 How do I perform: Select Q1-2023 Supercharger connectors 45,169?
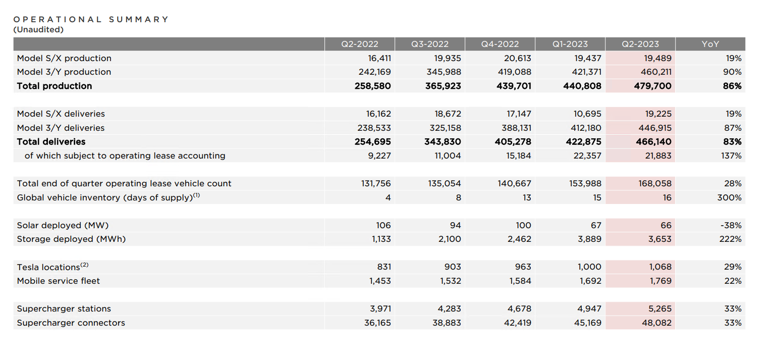[x=587, y=323]
